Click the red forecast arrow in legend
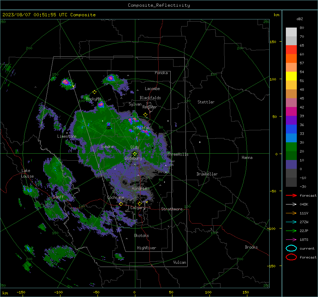This screenshot has height=297, width=318. [x=291, y=195]
